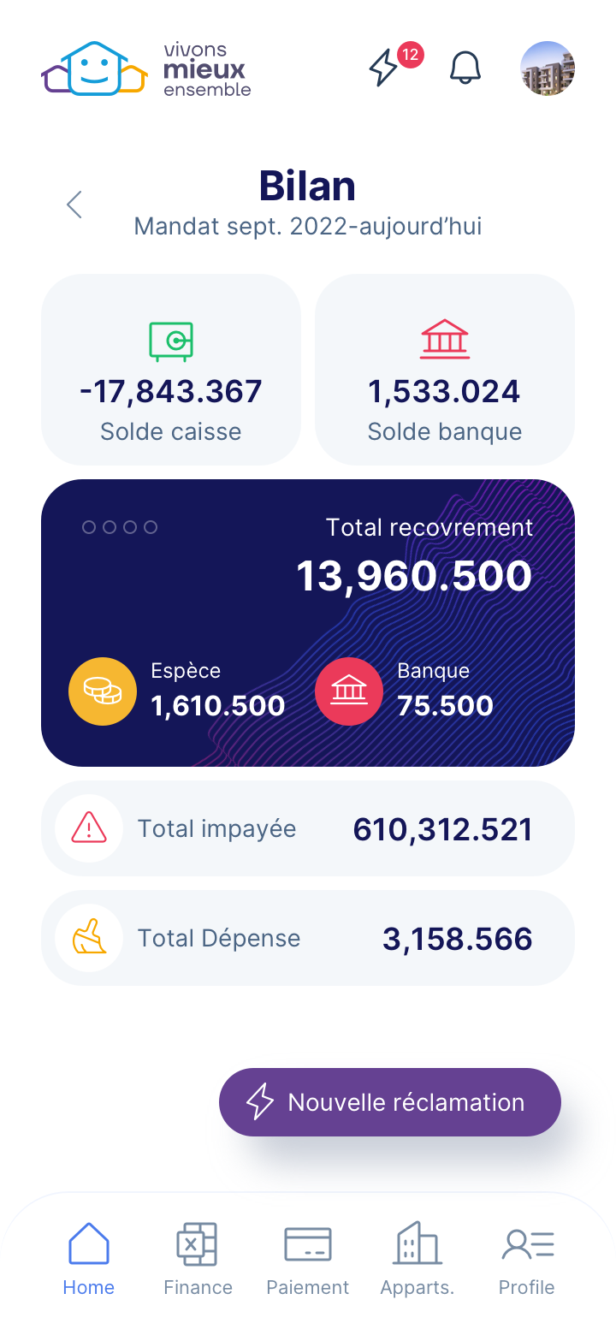Tap the vivons mieux ensemble logo

pyautogui.click(x=146, y=68)
